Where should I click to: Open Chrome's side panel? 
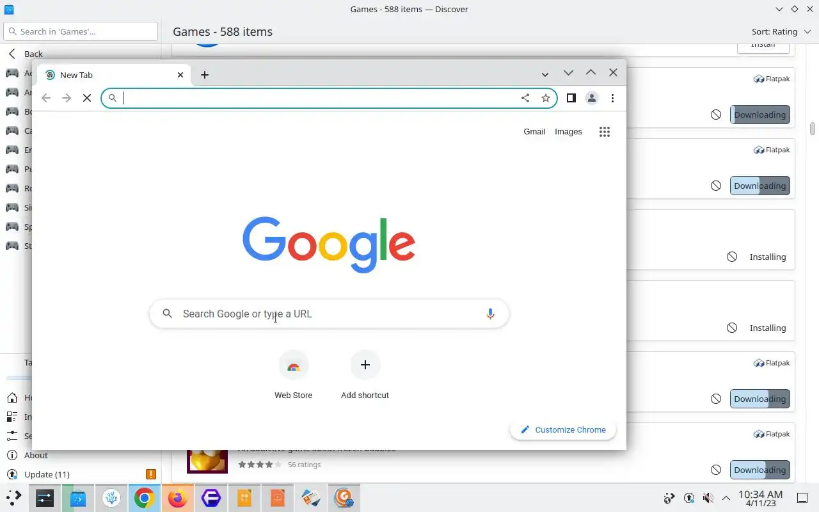pyautogui.click(x=571, y=98)
